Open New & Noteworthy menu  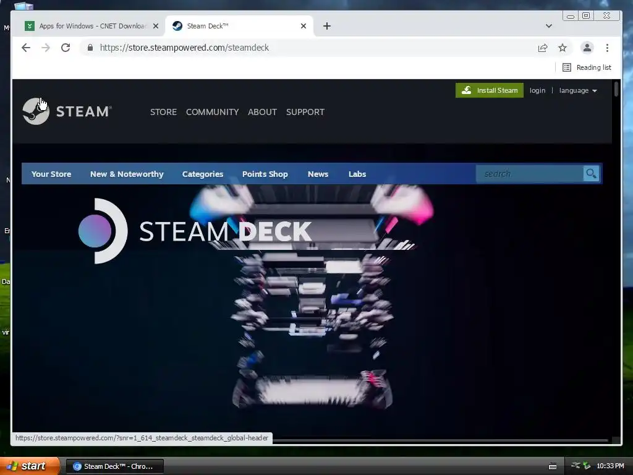127,174
